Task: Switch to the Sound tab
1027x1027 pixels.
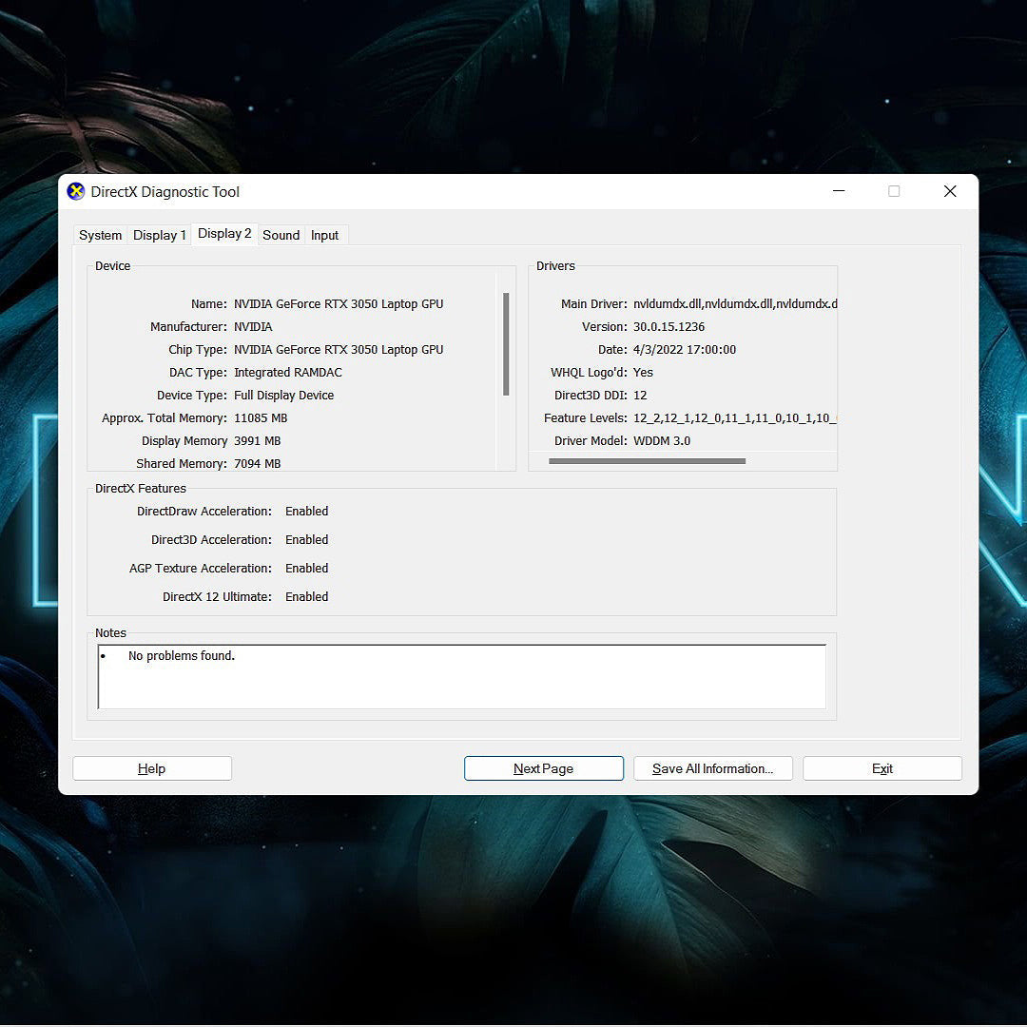Action: 281,235
